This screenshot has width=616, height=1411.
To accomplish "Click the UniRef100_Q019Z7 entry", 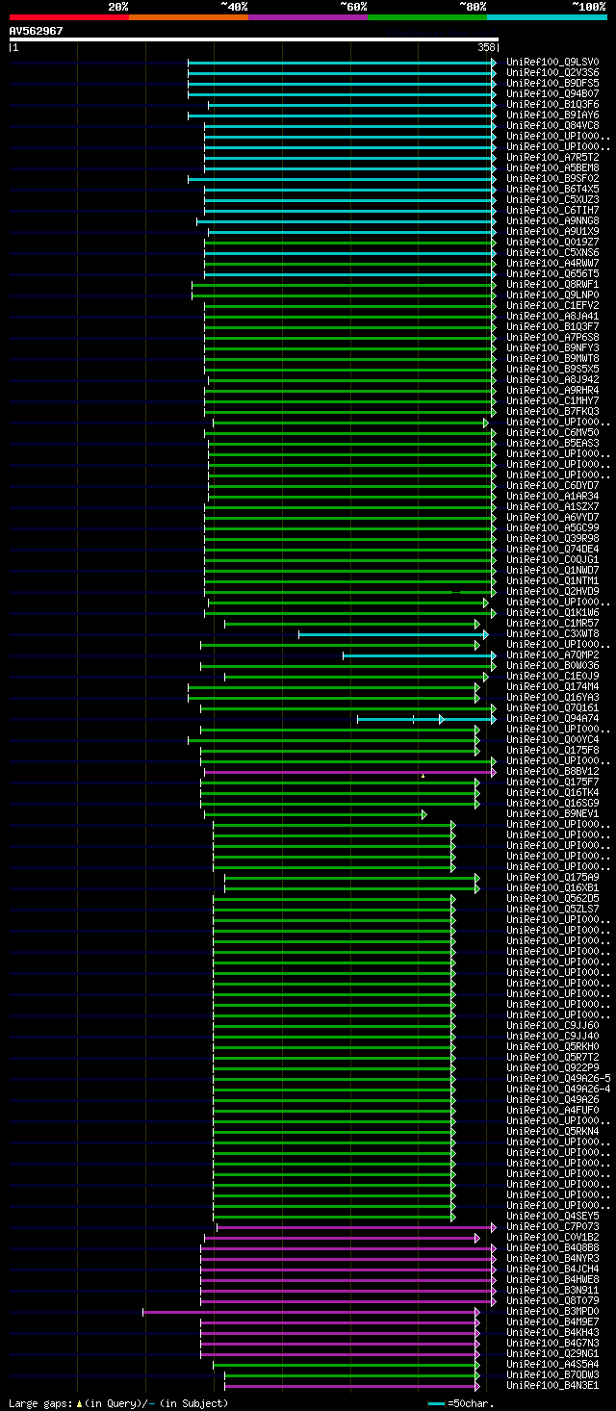I will pyautogui.click(x=552, y=243).
